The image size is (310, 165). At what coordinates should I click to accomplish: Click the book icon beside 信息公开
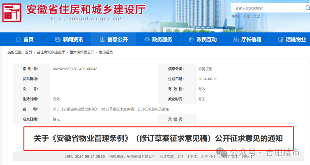102,39
